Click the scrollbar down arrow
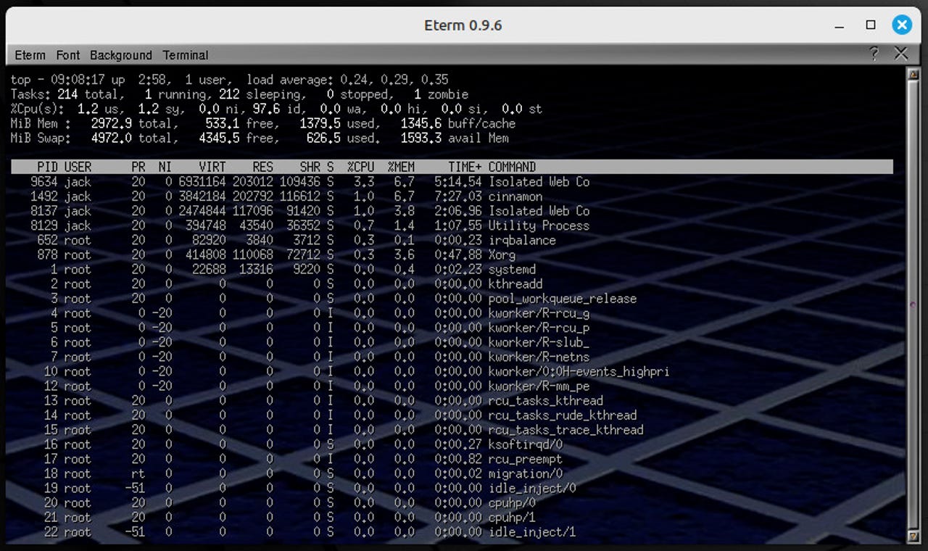The height and width of the screenshot is (551, 928). tap(913, 536)
